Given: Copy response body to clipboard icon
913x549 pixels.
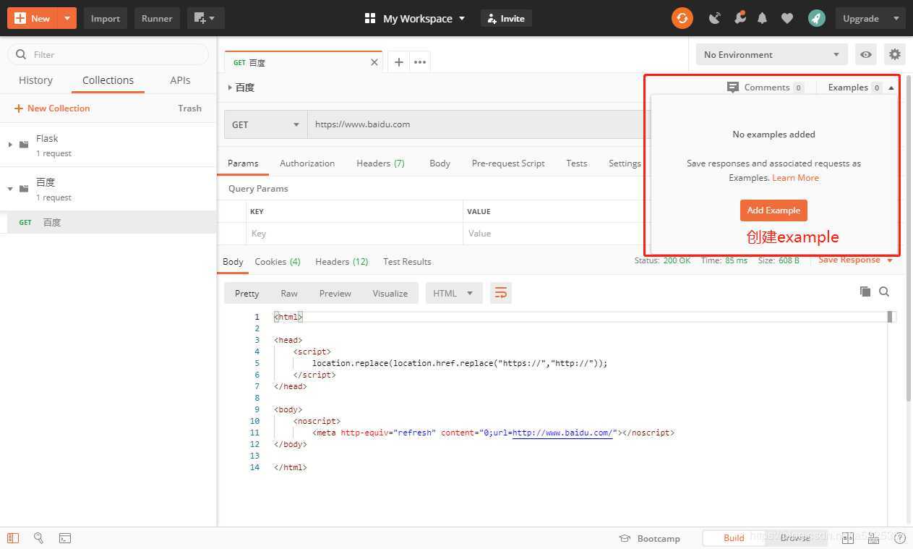Looking at the screenshot, I should (865, 291).
